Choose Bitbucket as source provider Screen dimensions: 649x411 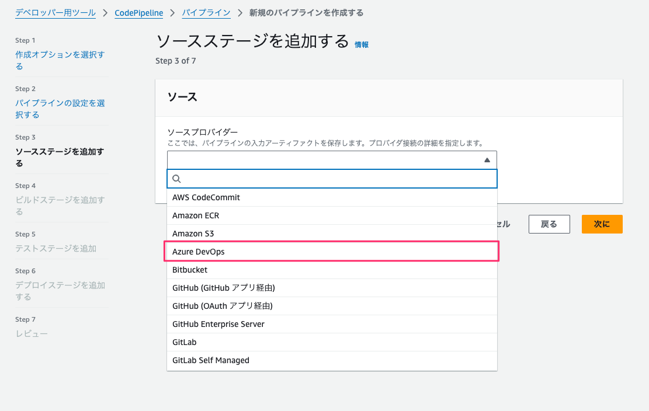[x=332, y=270]
